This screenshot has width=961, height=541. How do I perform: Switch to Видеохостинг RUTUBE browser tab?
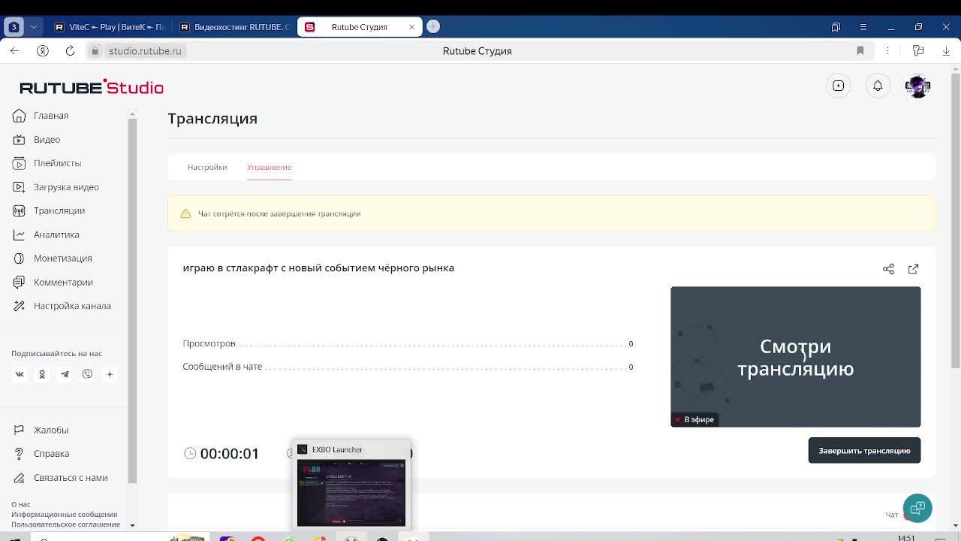click(x=235, y=27)
